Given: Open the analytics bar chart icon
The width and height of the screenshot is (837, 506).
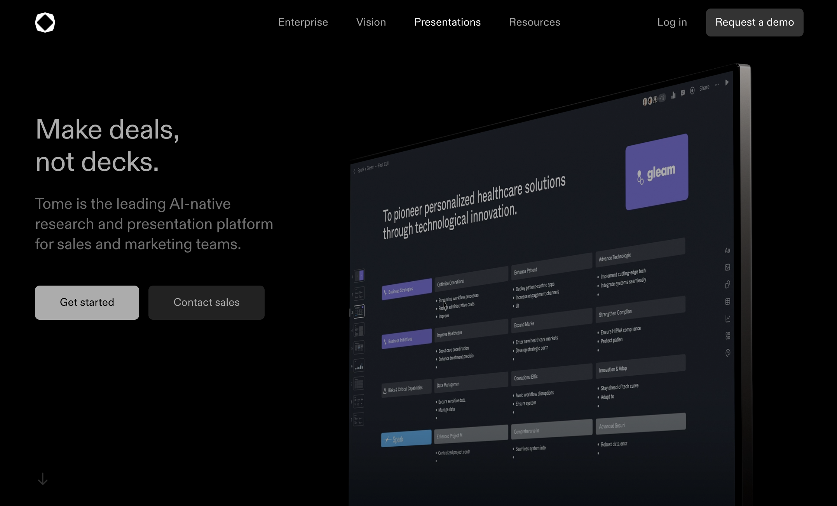Looking at the screenshot, I should coord(673,95).
